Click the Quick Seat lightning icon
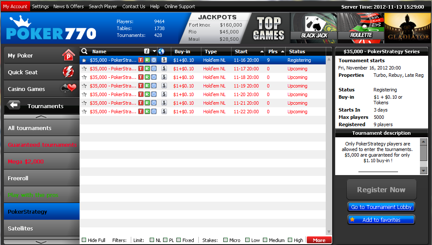This screenshot has height=245, width=432. coord(68,72)
